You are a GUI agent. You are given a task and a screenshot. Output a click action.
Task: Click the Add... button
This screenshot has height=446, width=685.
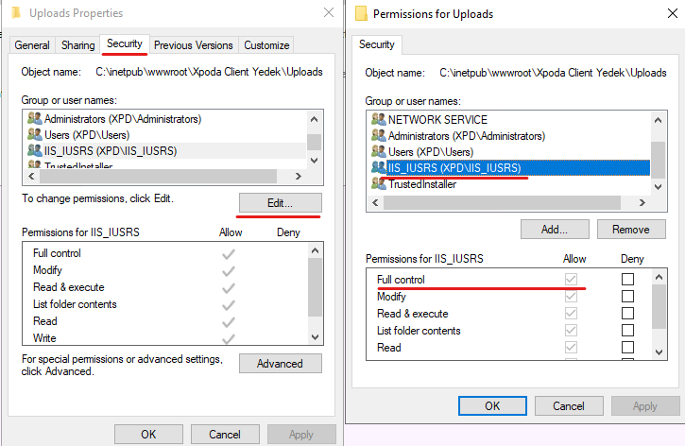(x=555, y=230)
